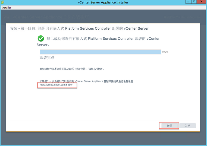Click the 100% progress label

click(x=165, y=52)
